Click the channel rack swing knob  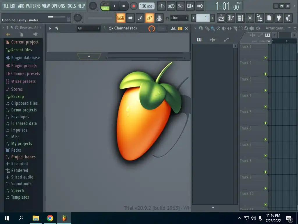(151, 28)
